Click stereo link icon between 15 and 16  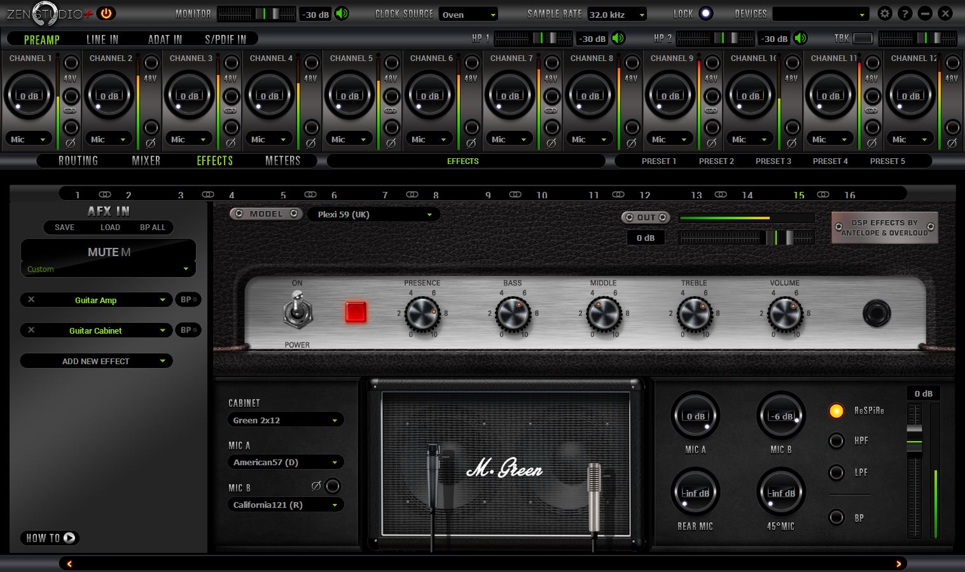(823, 194)
